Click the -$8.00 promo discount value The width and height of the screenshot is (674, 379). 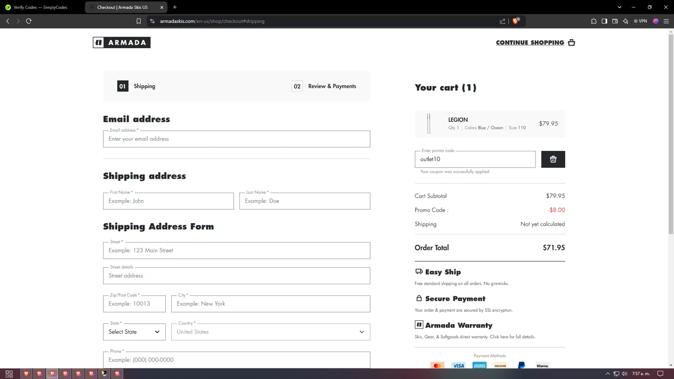(556, 210)
